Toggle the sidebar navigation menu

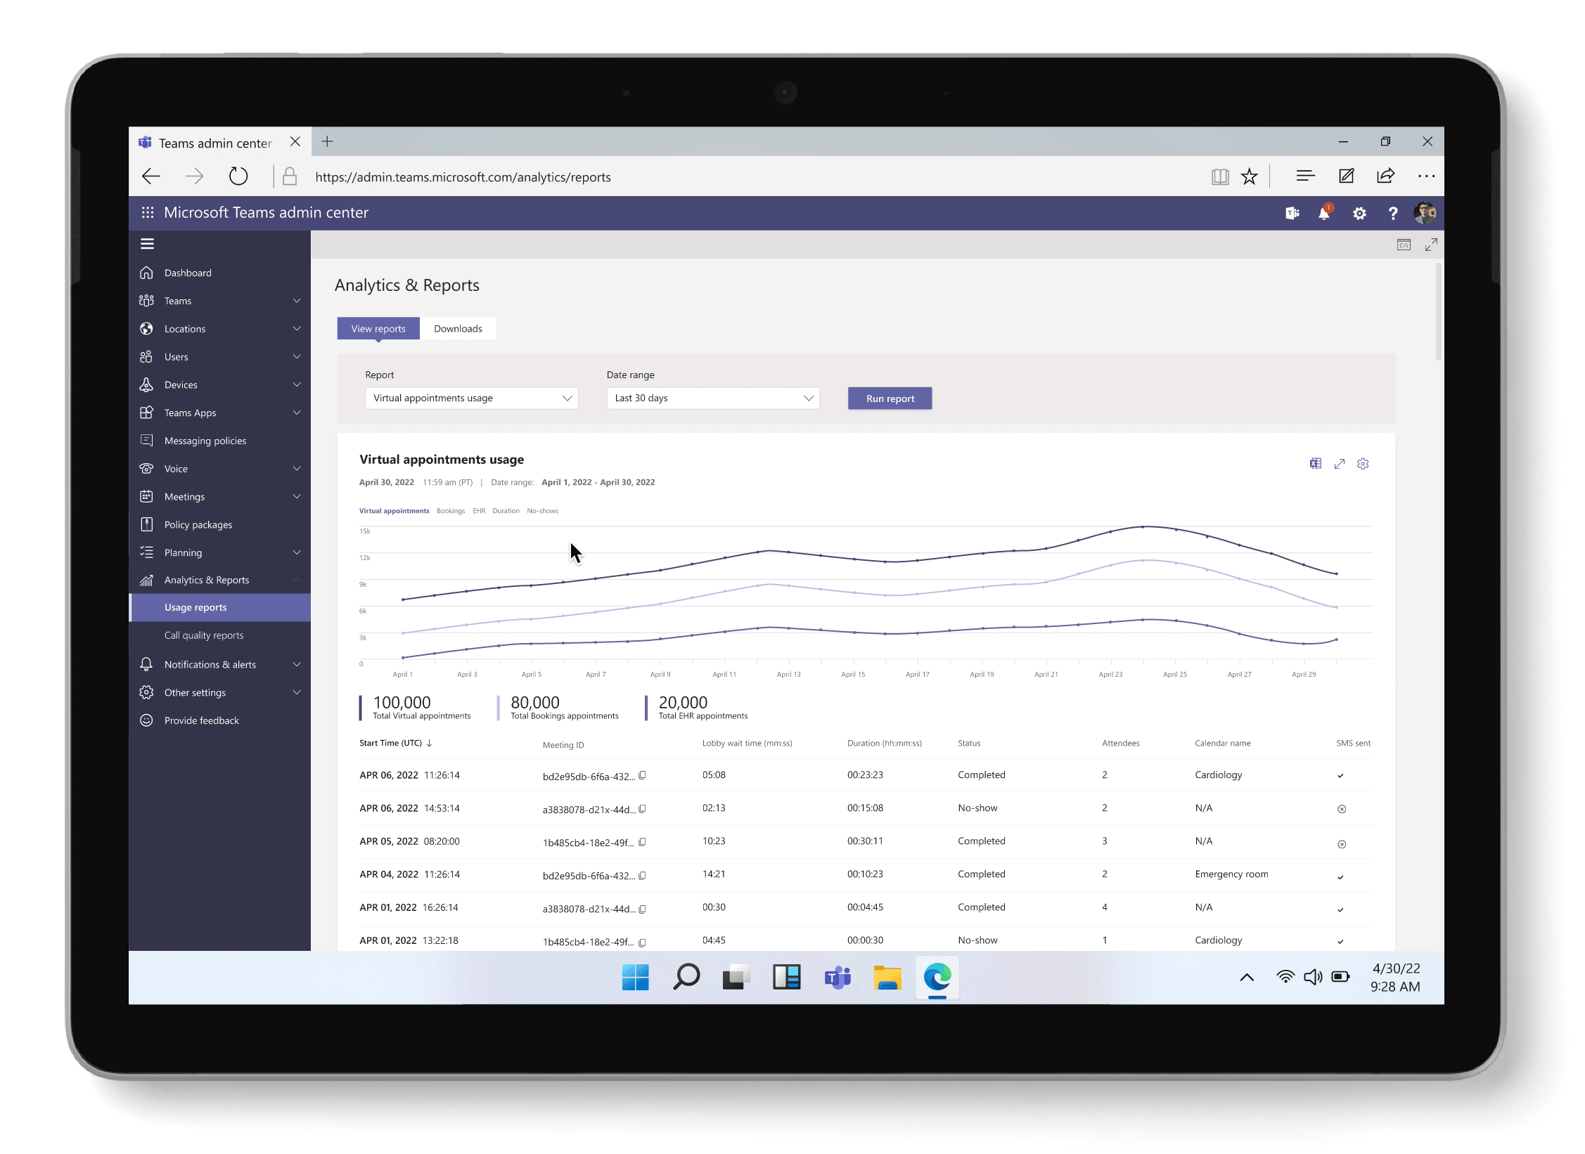click(148, 245)
